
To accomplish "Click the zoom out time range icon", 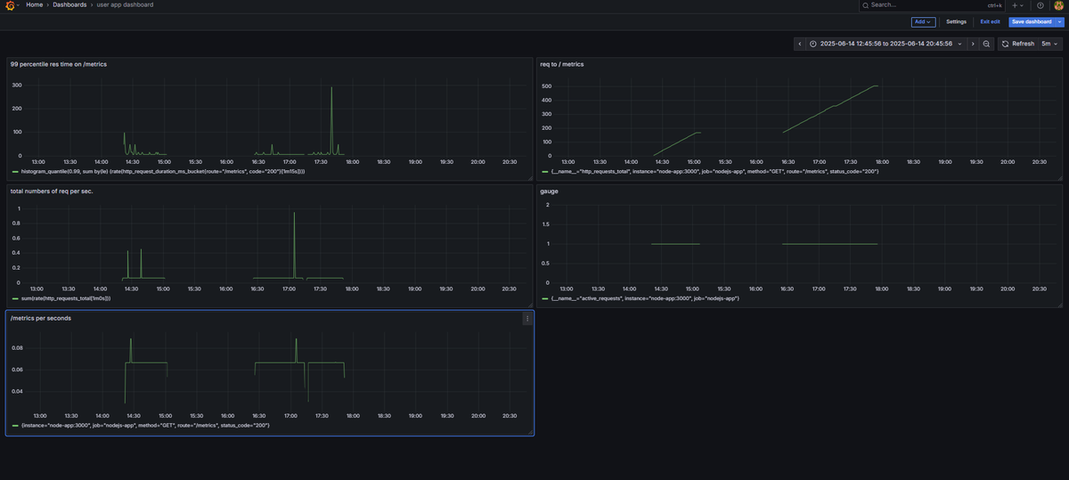I will tap(986, 44).
